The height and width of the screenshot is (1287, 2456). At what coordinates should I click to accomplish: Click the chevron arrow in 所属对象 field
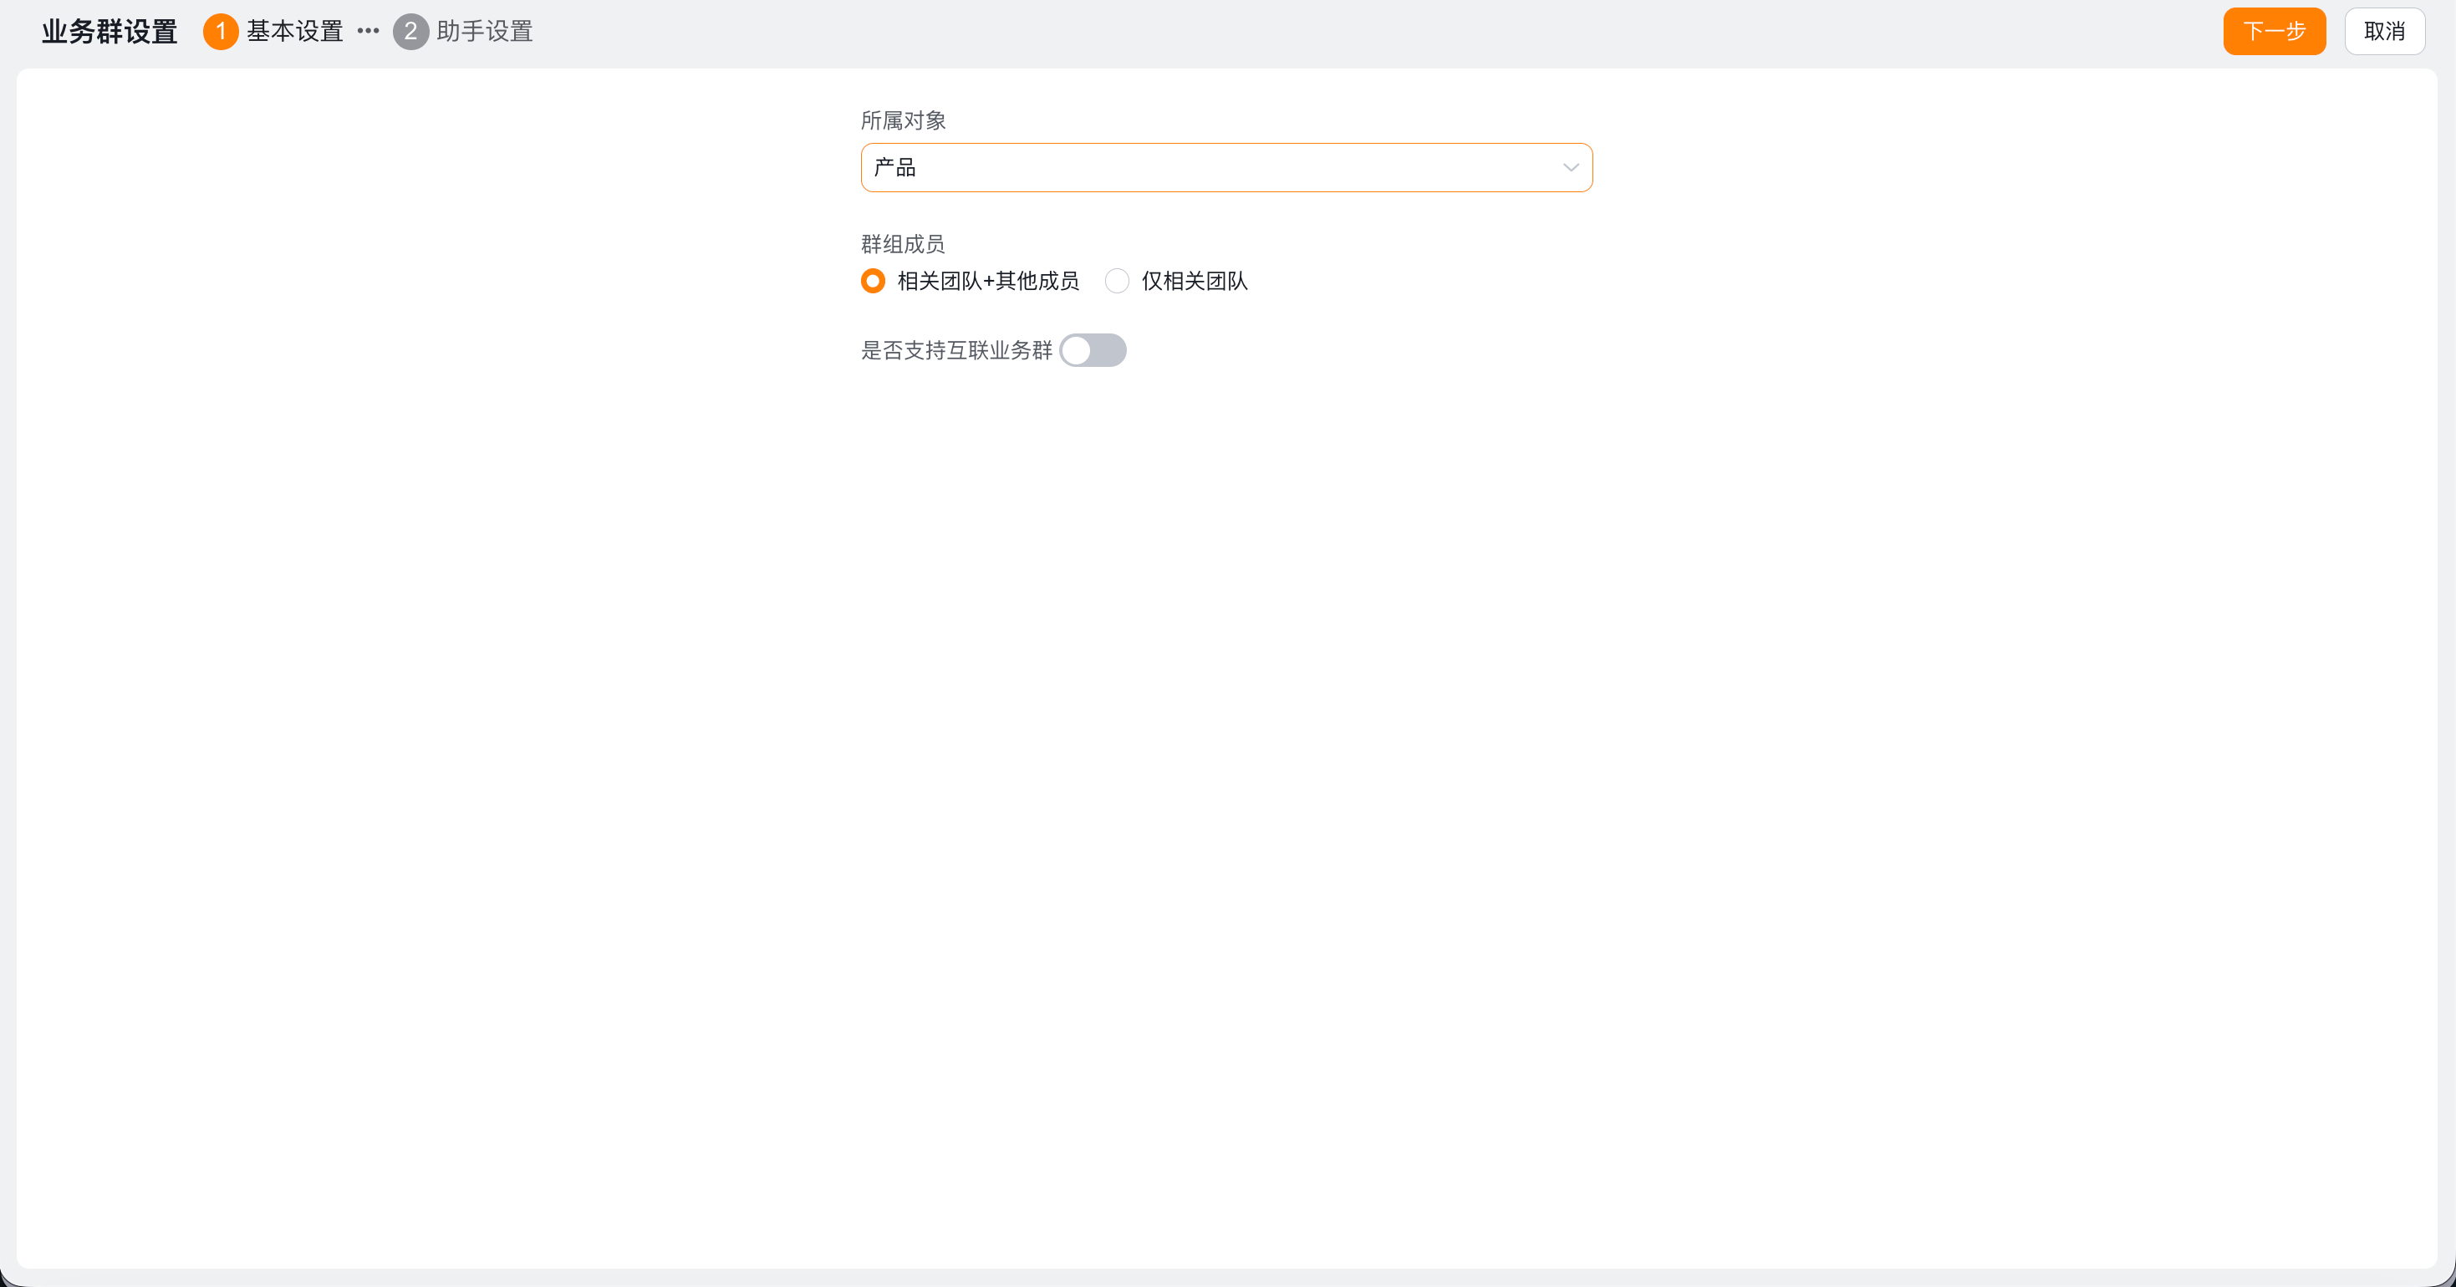tap(1570, 168)
